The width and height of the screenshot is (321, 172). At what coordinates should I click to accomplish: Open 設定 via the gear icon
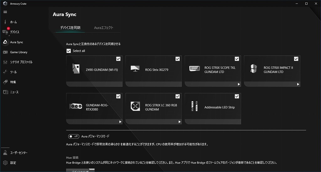5,163
